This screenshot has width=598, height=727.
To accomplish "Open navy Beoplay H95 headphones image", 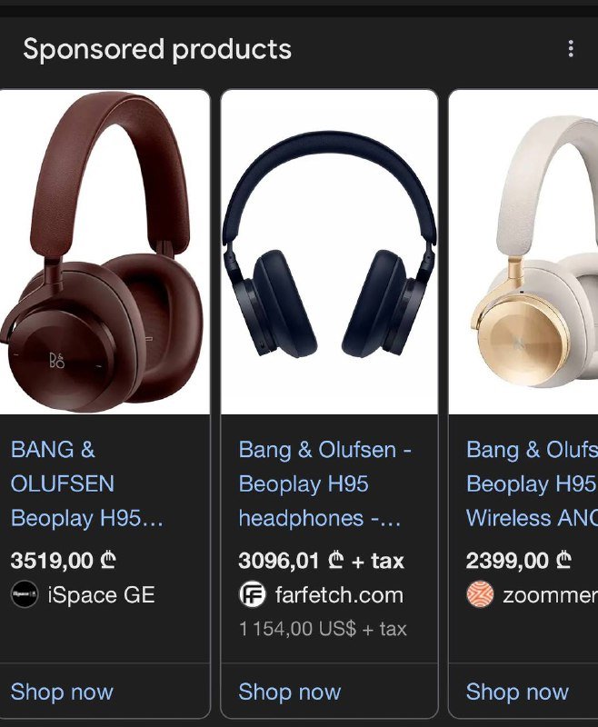I will (330, 252).
